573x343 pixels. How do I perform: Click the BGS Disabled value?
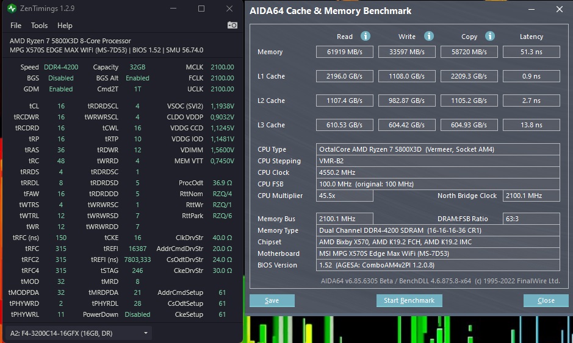61,78
